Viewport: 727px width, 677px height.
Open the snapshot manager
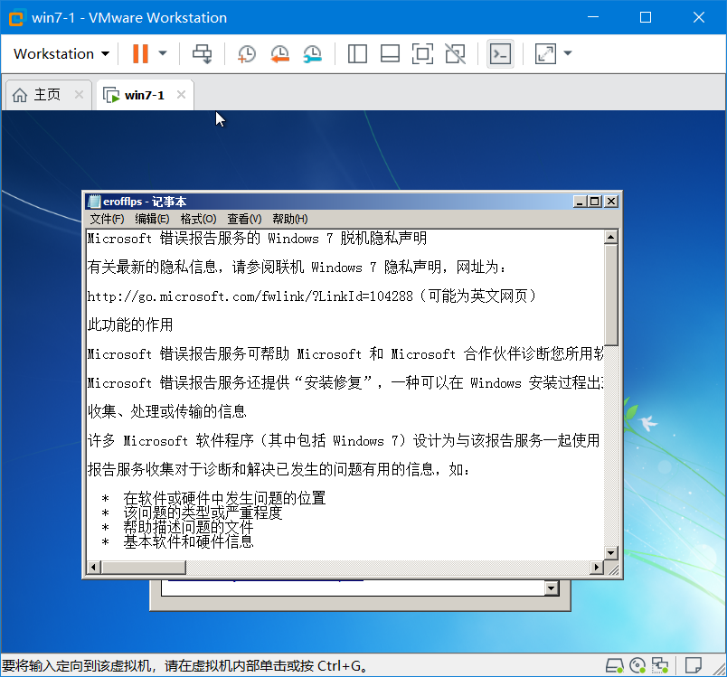tap(313, 53)
